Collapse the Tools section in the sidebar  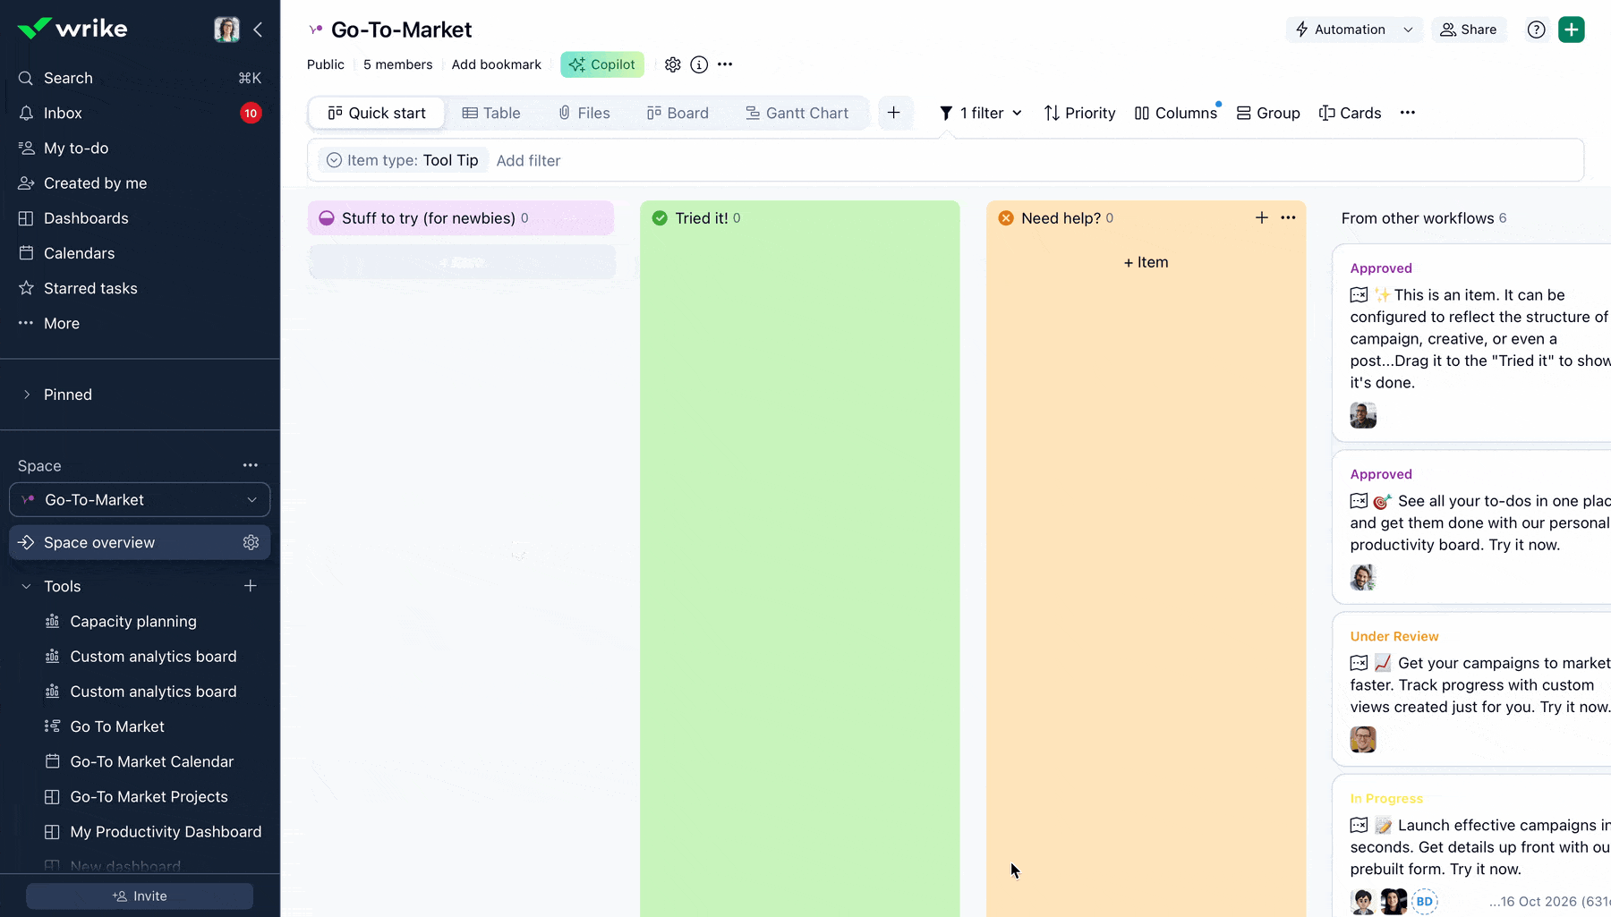pos(24,586)
